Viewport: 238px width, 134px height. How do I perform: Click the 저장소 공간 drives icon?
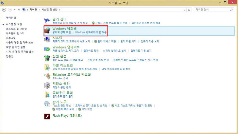pyautogui.click(x=47, y=85)
